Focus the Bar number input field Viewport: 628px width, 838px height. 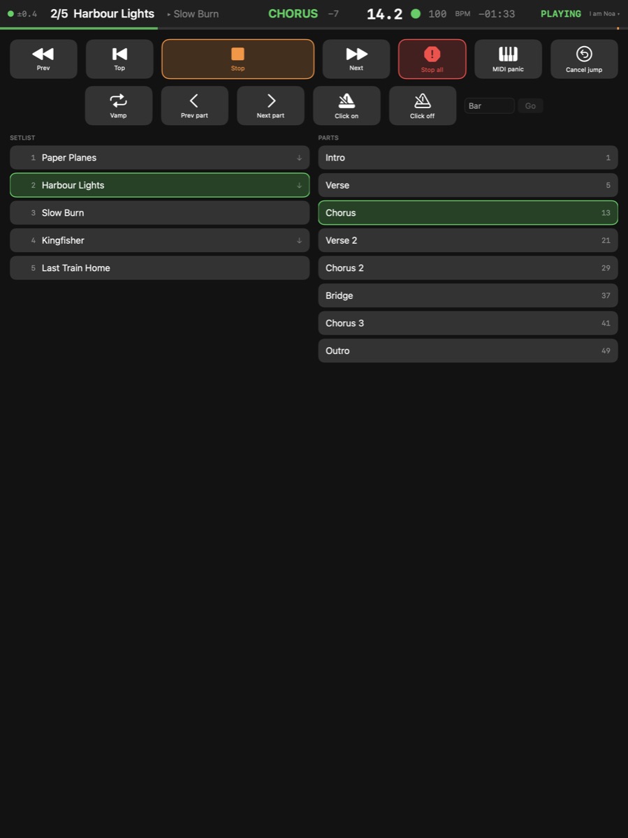pyautogui.click(x=489, y=106)
